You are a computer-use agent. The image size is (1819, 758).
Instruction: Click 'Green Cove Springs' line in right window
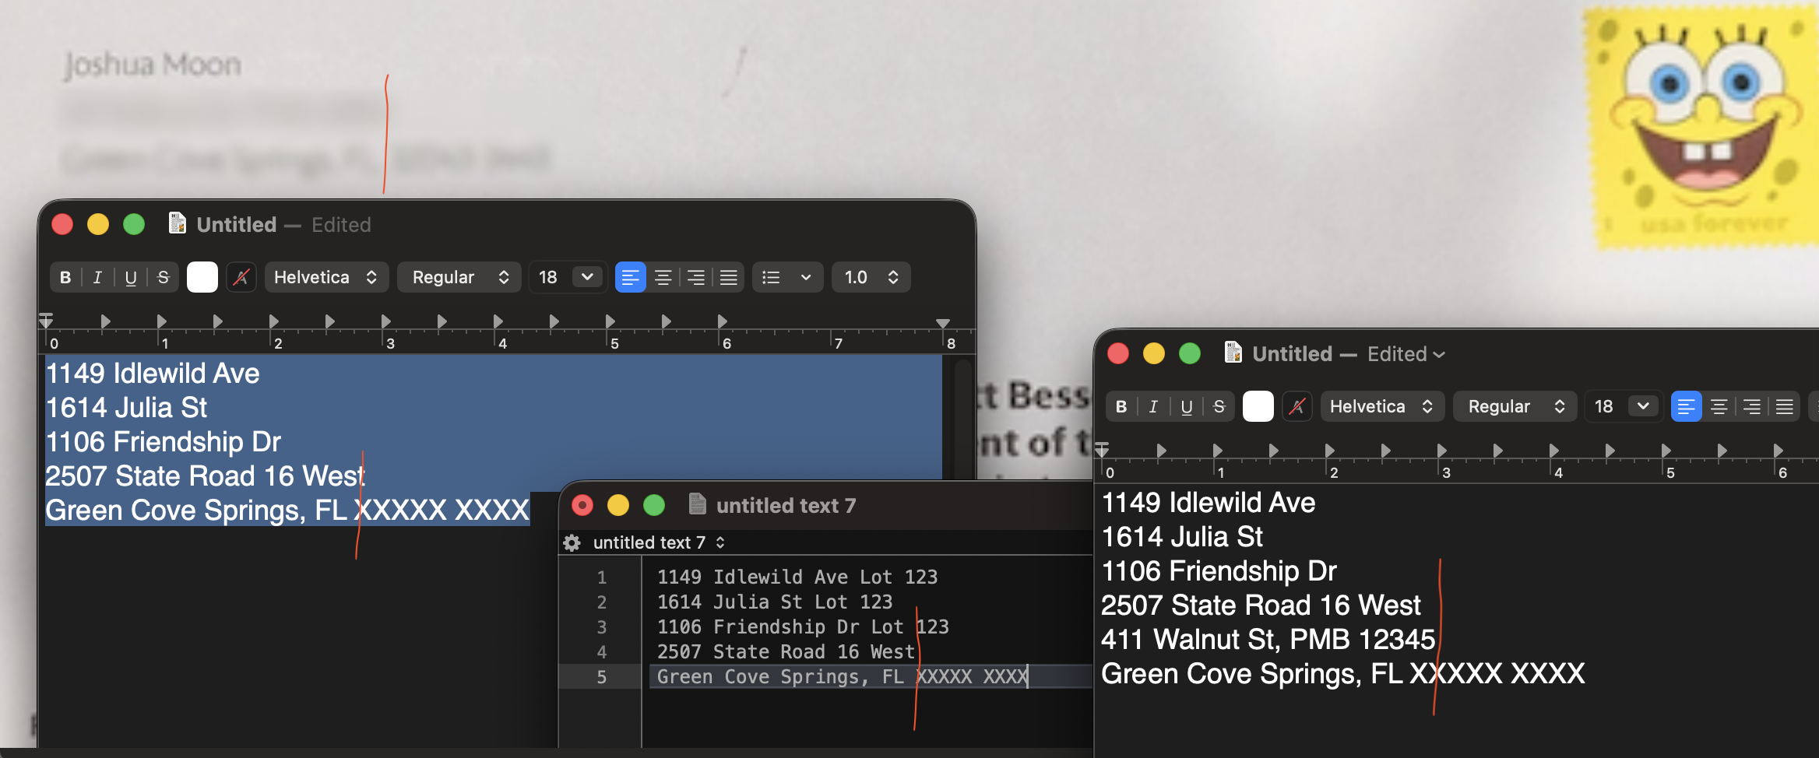pos(1343,674)
